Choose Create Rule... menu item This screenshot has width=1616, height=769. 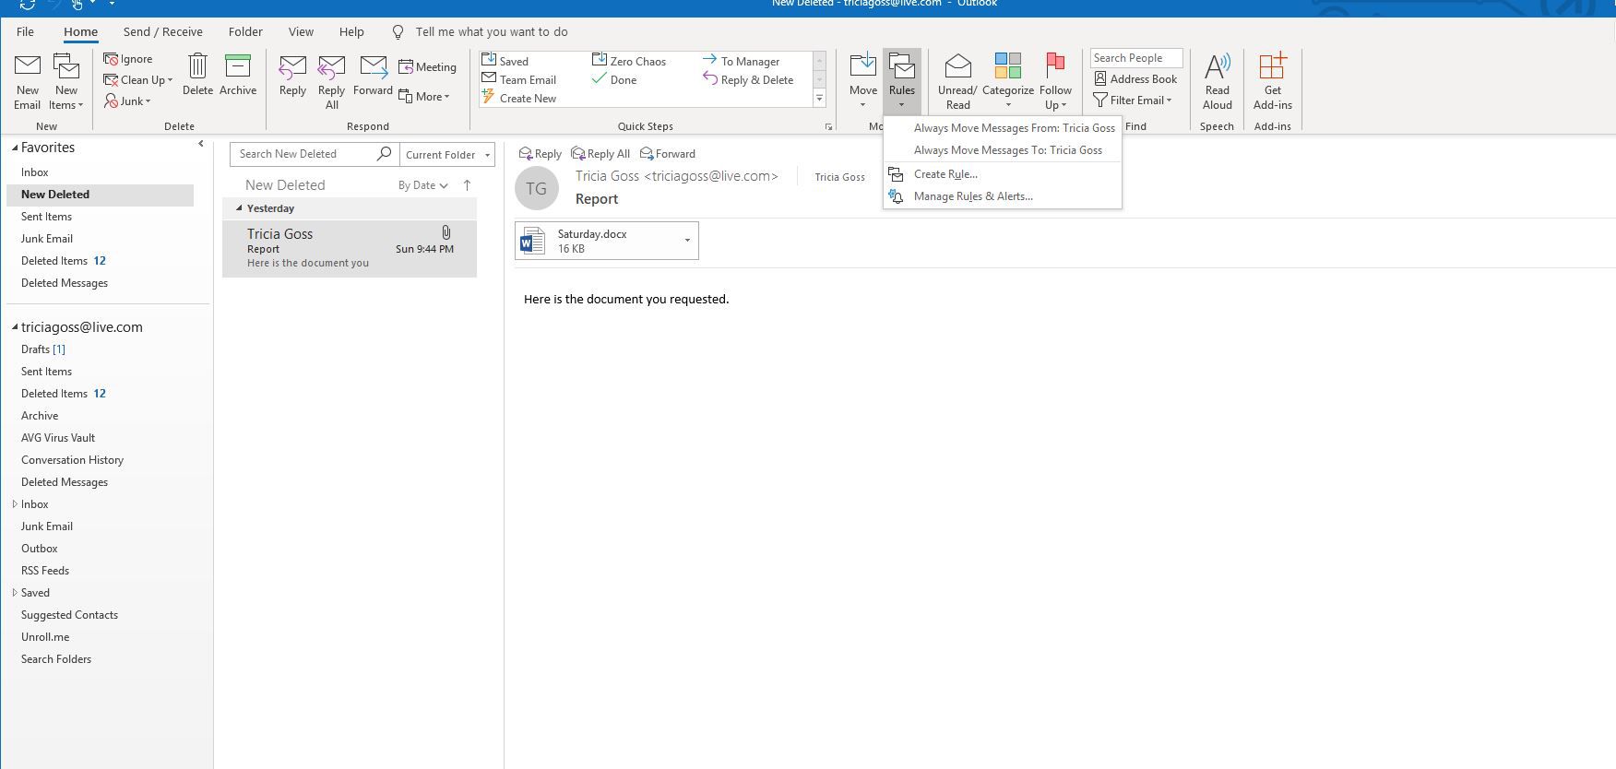(1003, 174)
